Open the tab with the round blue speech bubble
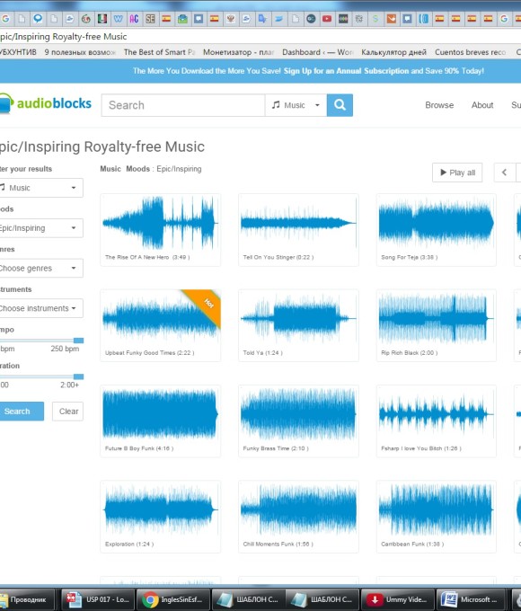This screenshot has height=611, width=521. [38, 18]
